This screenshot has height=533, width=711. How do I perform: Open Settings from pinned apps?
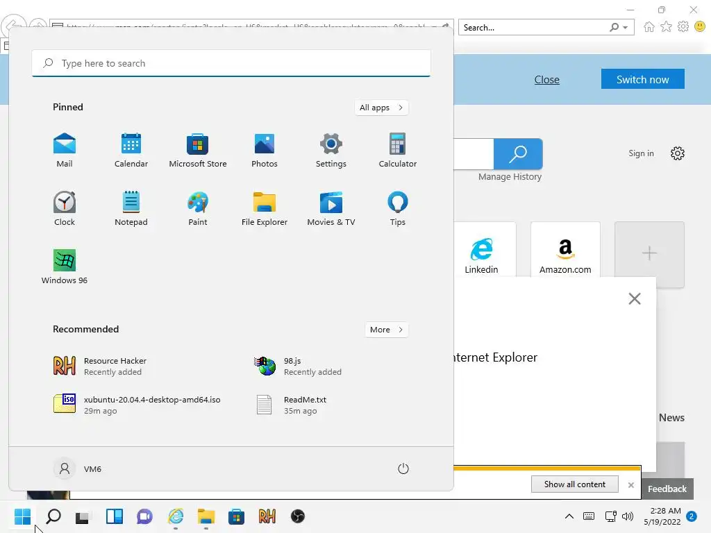click(x=331, y=151)
